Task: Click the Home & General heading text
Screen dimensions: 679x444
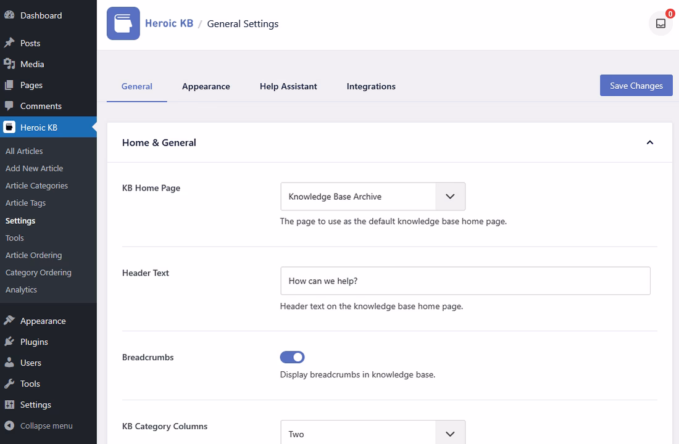Action: 159,143
